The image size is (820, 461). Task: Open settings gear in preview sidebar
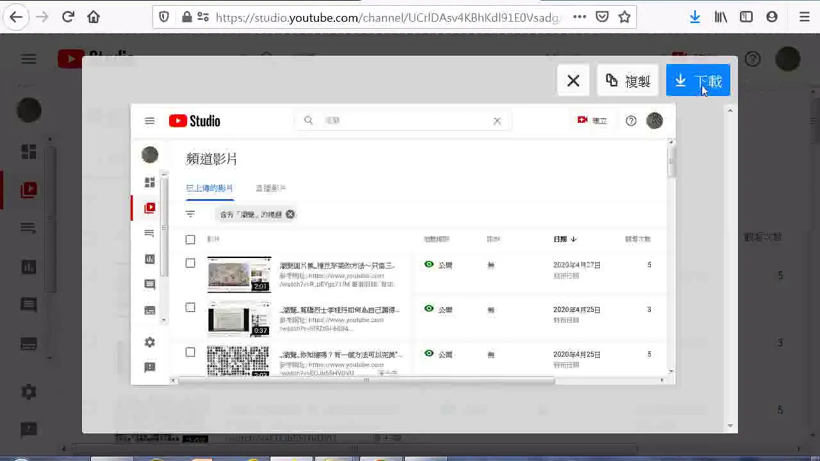point(150,342)
